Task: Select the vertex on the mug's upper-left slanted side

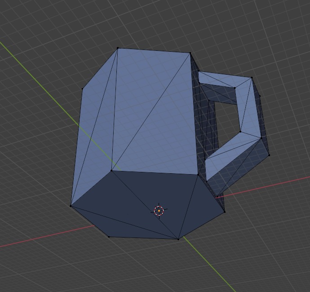Action: (83, 89)
